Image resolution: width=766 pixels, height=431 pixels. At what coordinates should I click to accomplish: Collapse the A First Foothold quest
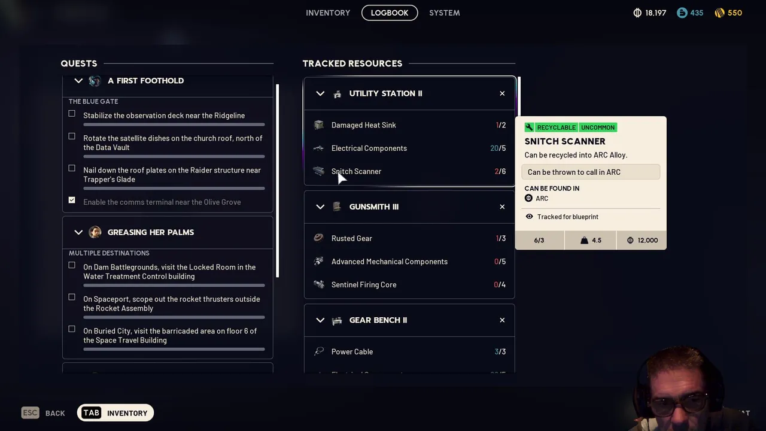[x=78, y=80]
